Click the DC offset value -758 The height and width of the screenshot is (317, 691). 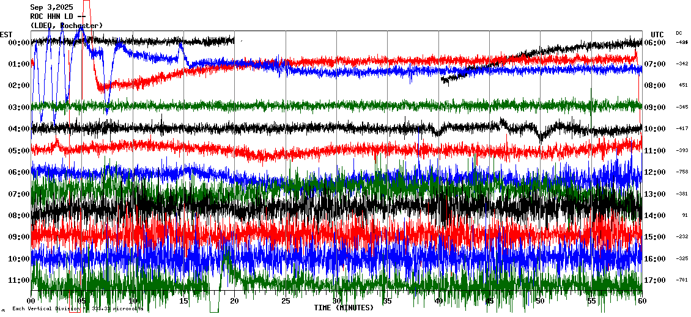click(x=682, y=172)
